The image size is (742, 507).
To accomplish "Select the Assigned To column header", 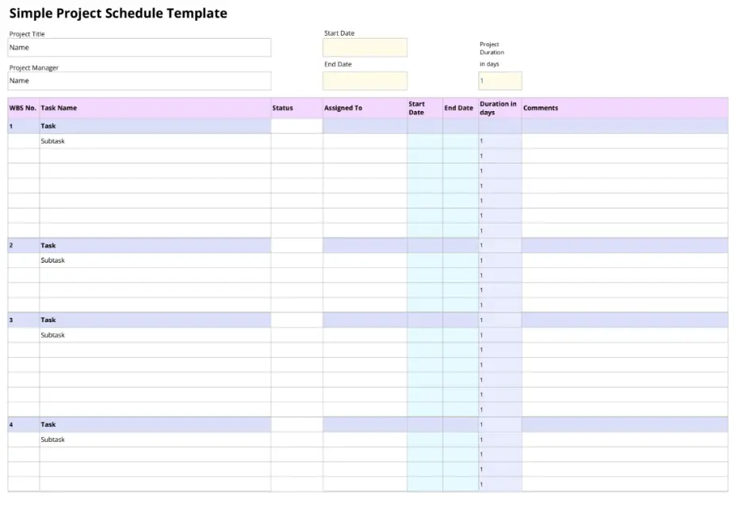I will coord(341,107).
